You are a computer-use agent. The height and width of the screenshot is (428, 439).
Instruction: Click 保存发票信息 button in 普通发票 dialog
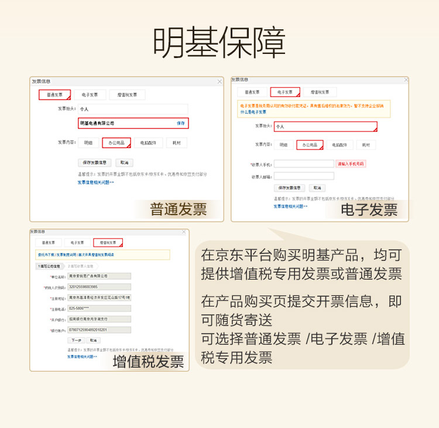95,162
